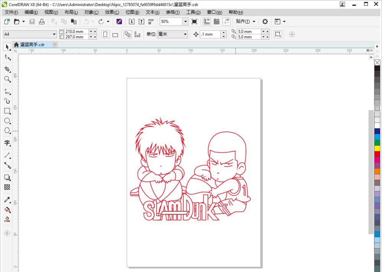Expand the redo list dropdown arrow

(x=108, y=21)
